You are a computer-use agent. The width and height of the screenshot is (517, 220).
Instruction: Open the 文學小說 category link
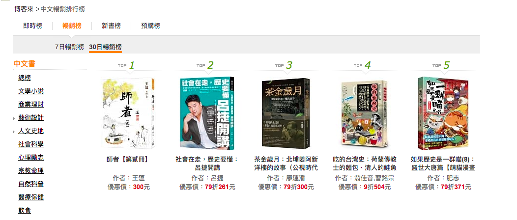click(x=31, y=91)
